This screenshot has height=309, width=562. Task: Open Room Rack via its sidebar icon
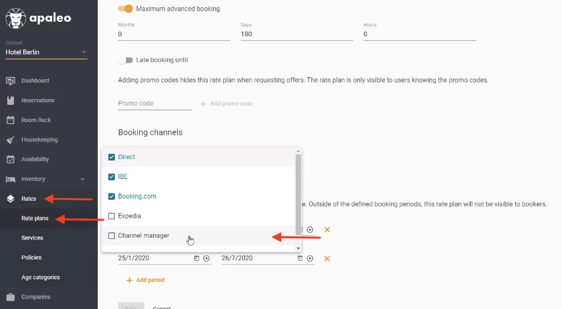tap(11, 120)
